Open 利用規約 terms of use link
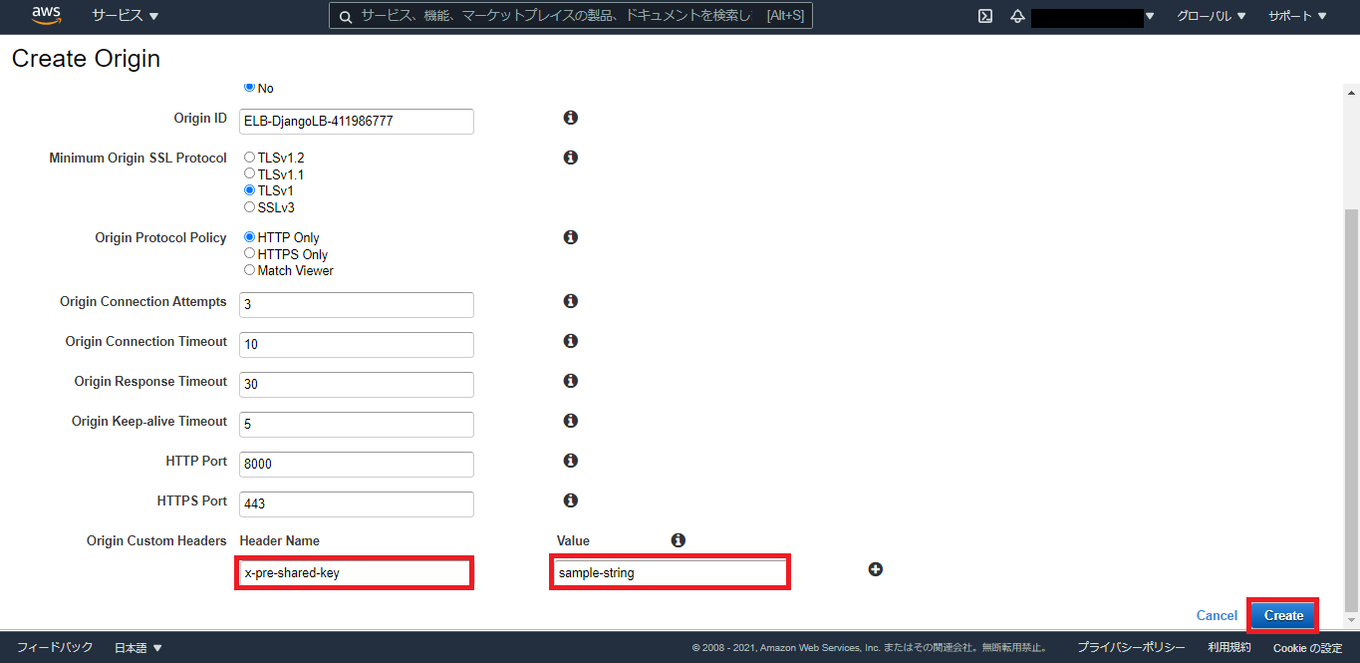 coord(1229,647)
